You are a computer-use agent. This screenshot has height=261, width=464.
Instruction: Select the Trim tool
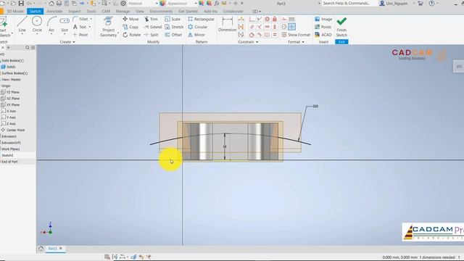(x=151, y=19)
